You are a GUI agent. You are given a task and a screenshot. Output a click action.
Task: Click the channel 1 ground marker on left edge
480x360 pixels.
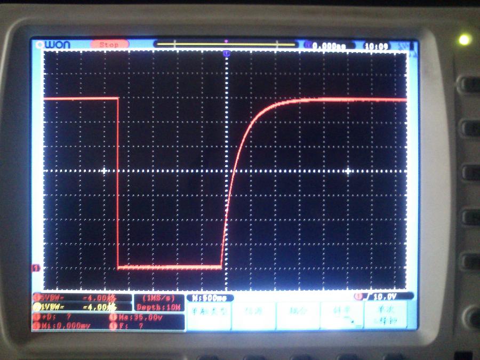coord(36,267)
